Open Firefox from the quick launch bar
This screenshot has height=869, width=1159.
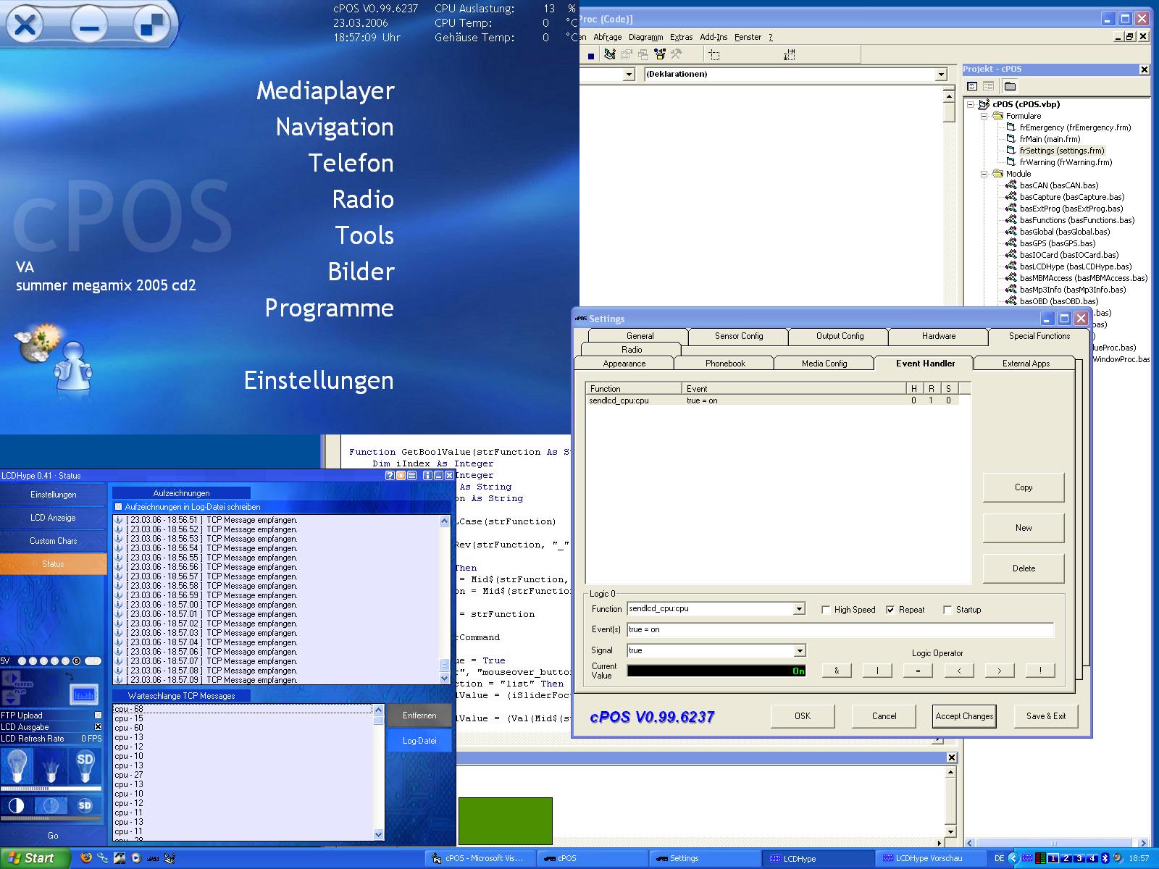(86, 858)
